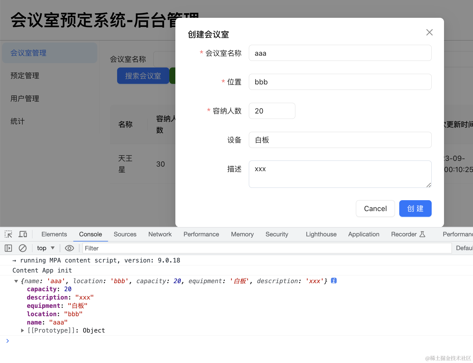
Task: Open the Elements tab
Action: (x=54, y=234)
